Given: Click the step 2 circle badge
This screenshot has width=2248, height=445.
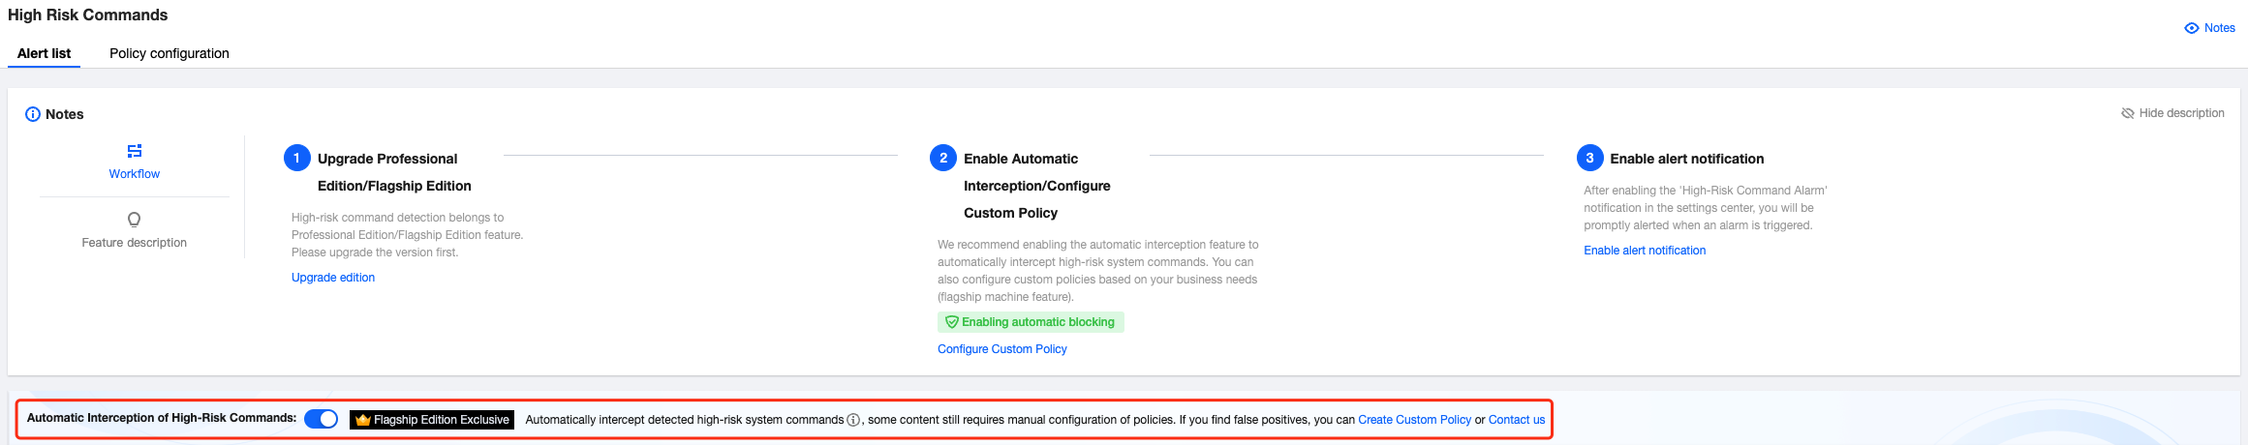Looking at the screenshot, I should pyautogui.click(x=943, y=158).
